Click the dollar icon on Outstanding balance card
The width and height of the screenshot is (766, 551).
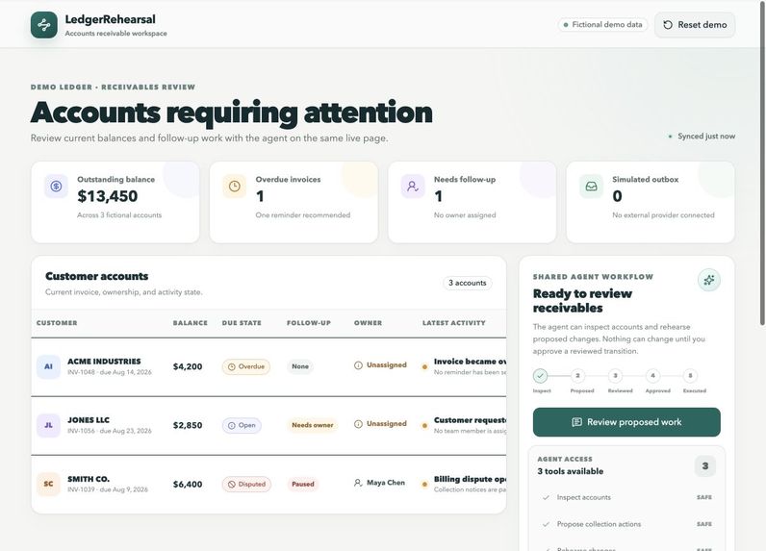click(x=56, y=186)
